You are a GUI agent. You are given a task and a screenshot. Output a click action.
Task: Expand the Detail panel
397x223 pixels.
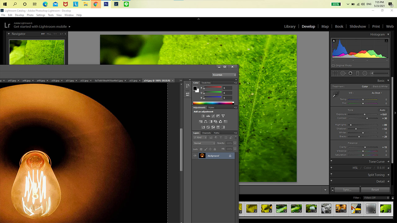(x=388, y=181)
